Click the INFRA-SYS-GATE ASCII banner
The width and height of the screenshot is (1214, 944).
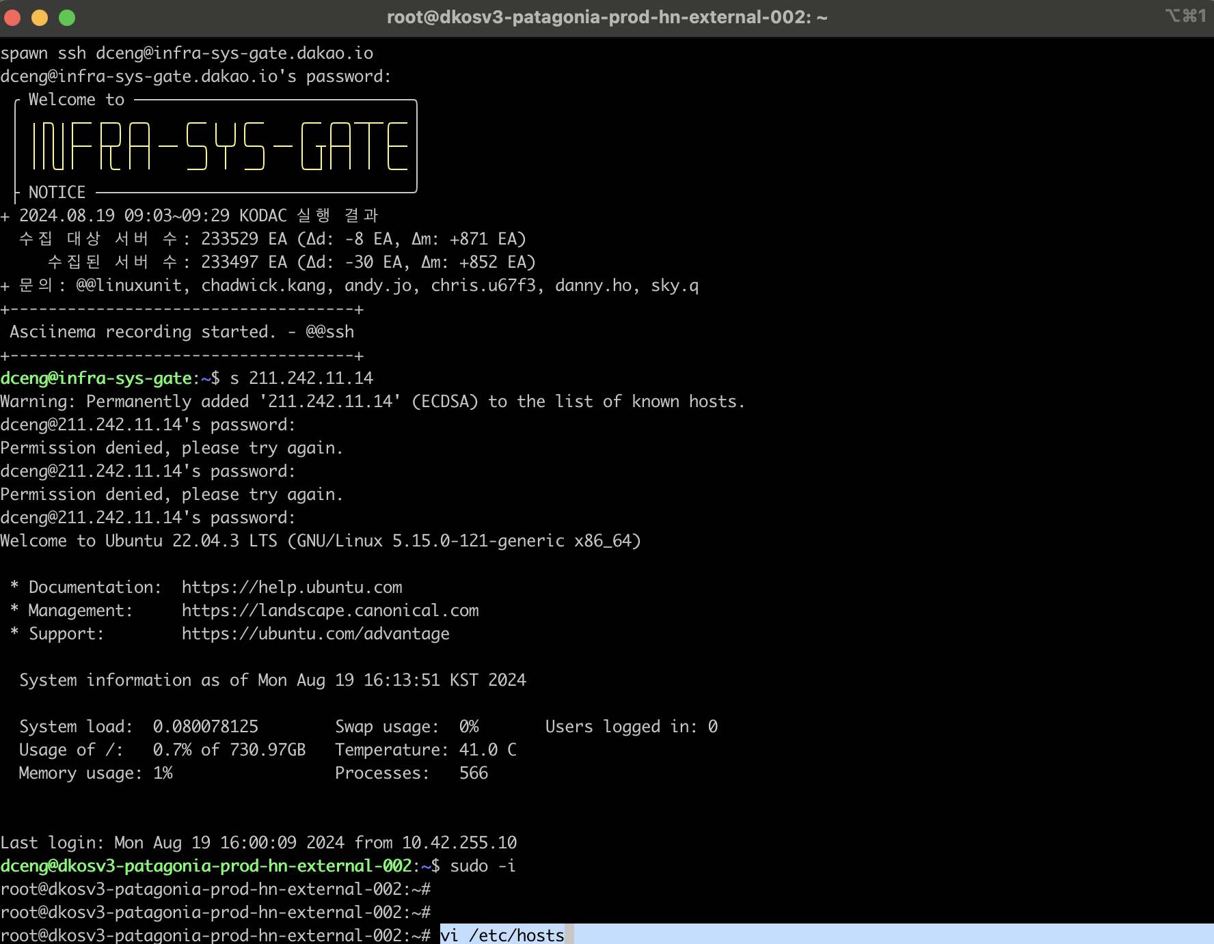220,145
